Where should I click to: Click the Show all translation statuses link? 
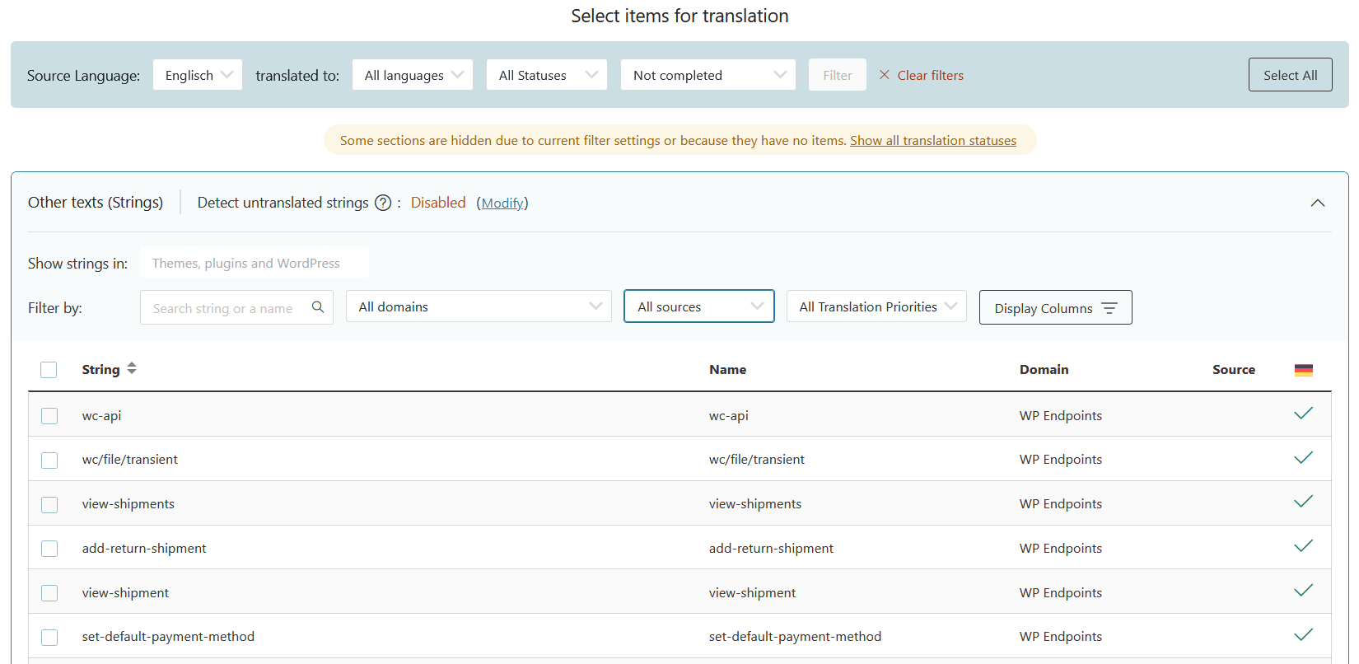pyautogui.click(x=933, y=141)
